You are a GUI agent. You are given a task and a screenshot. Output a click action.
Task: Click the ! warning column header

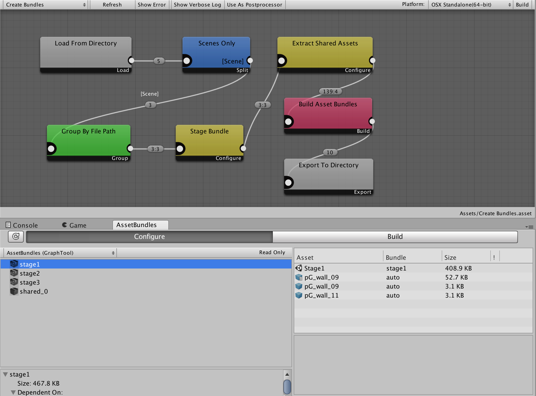[494, 257]
